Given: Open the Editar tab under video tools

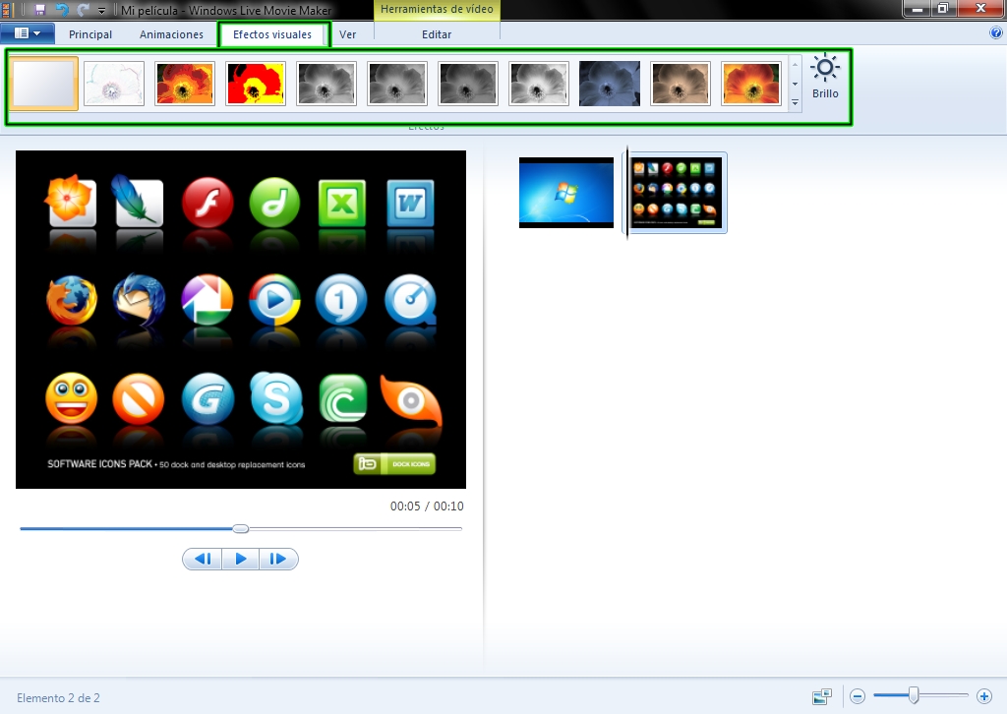Looking at the screenshot, I should click(x=437, y=34).
